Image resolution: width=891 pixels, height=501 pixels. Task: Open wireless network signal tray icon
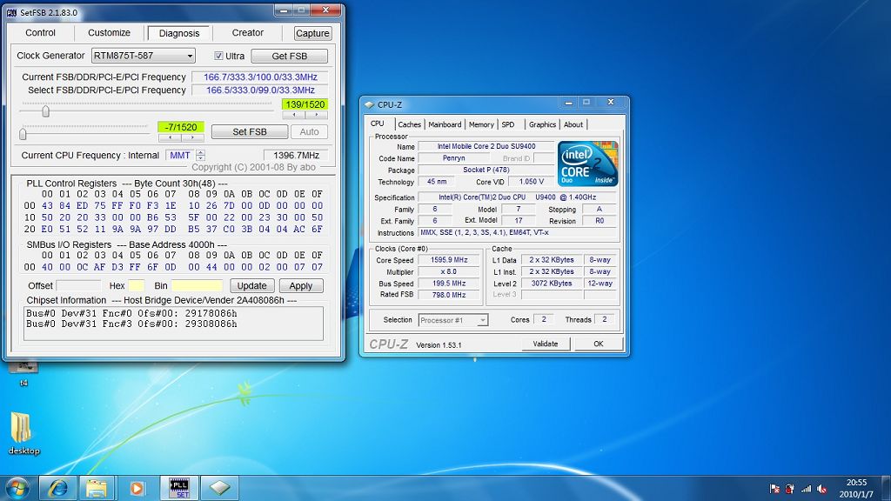[x=806, y=489]
